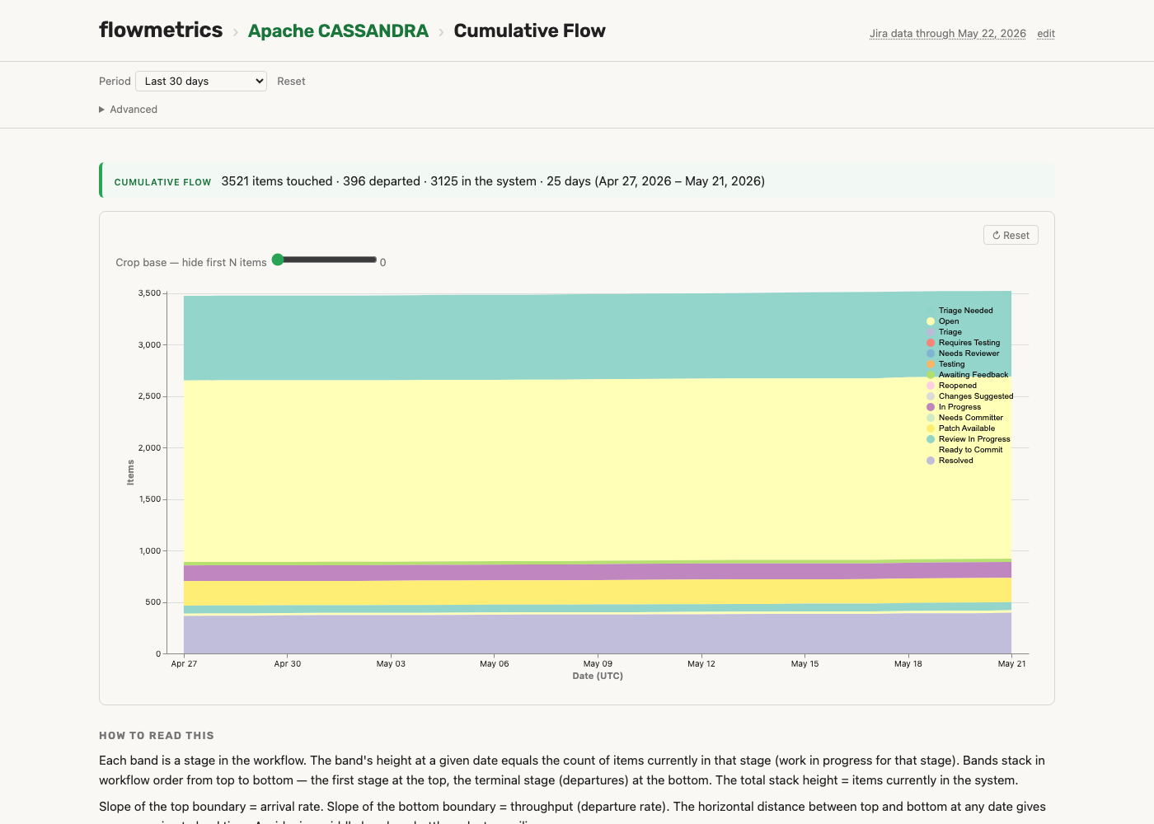Click the Cumulative Flow page title
This screenshot has height=824, width=1154.
click(x=529, y=31)
